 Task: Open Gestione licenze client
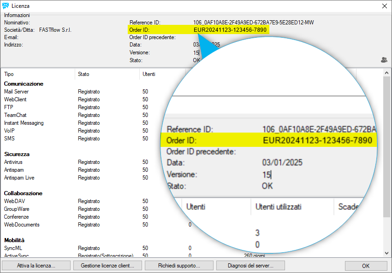[107, 266]
